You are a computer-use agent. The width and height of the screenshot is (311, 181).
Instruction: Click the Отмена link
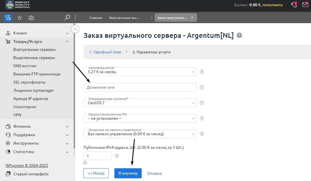pos(154,173)
